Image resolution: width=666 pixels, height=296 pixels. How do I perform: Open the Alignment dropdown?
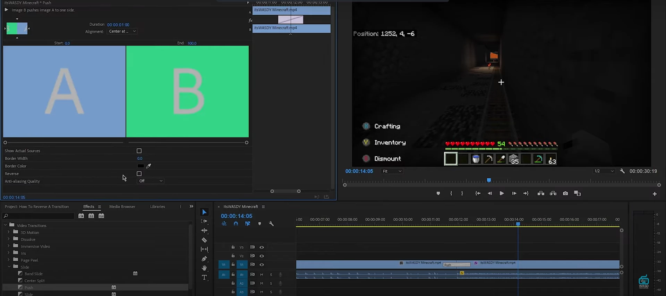point(122,31)
